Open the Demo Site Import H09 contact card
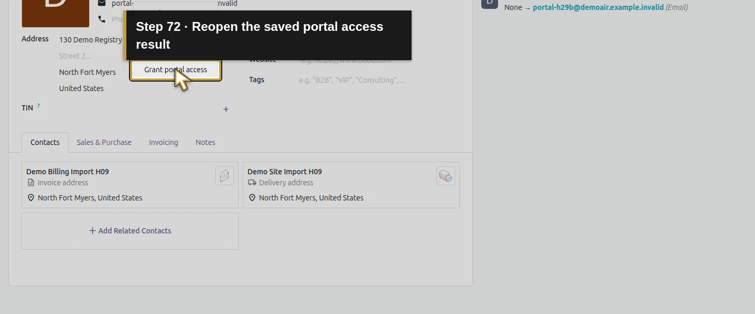 tap(351, 185)
